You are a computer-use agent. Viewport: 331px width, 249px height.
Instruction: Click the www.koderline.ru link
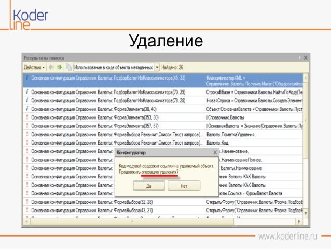coord(288,237)
